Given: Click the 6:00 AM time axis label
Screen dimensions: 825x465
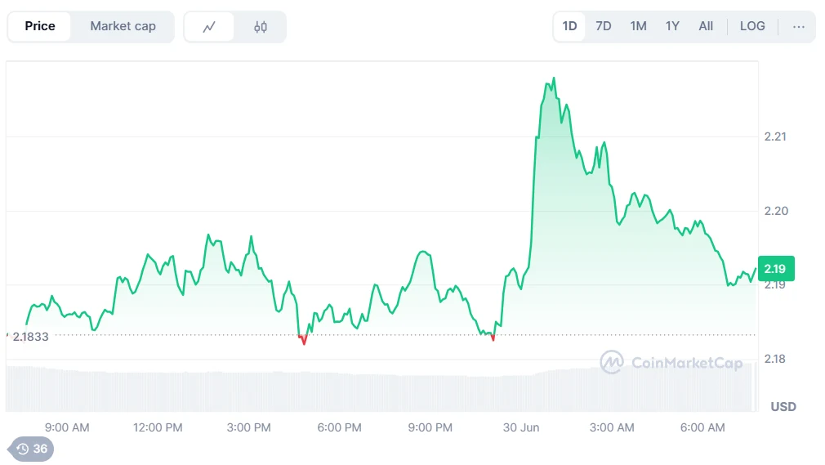Looking at the screenshot, I should coord(702,427).
